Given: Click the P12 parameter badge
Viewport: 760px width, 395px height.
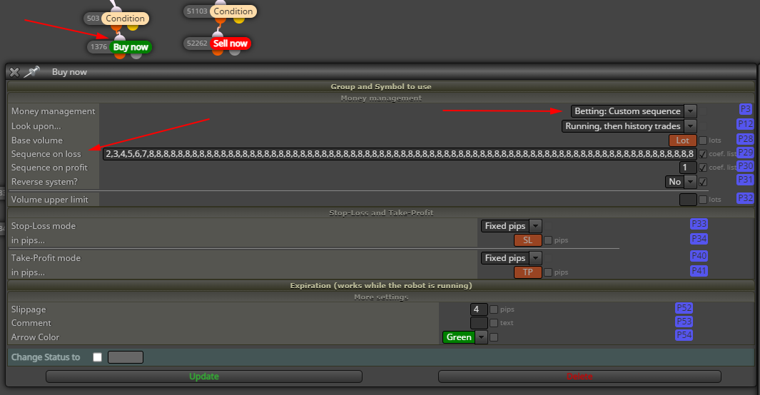Looking at the screenshot, I should point(746,124).
